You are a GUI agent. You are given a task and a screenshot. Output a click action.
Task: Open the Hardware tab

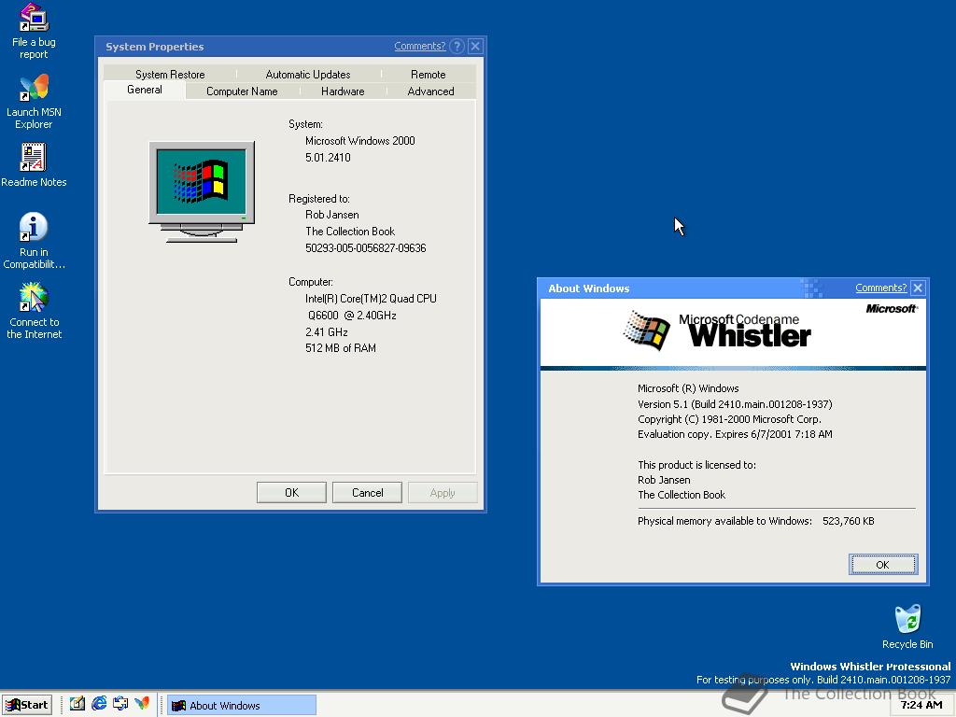(x=343, y=91)
